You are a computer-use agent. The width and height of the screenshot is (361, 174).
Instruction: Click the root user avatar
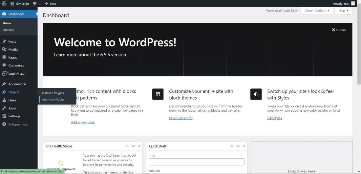pos(353,4)
